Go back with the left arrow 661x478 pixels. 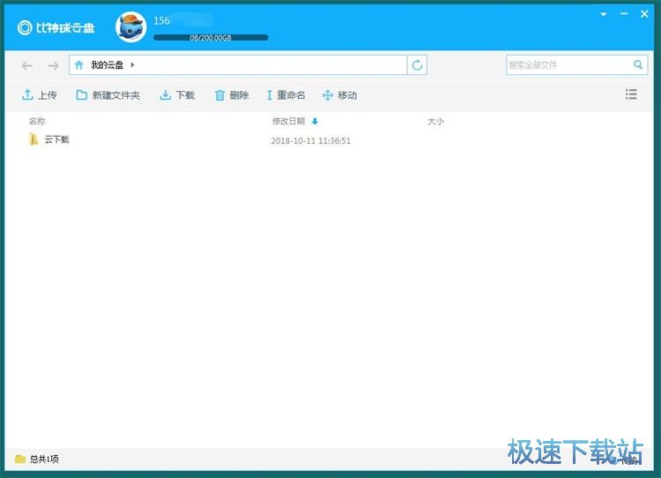(27, 65)
